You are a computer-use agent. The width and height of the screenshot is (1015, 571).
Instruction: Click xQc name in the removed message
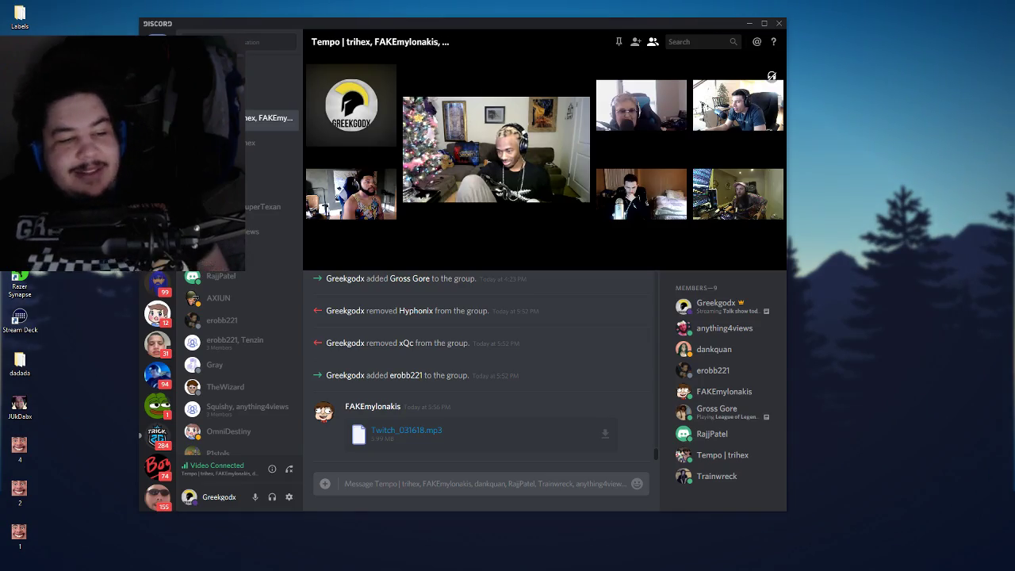tap(406, 343)
